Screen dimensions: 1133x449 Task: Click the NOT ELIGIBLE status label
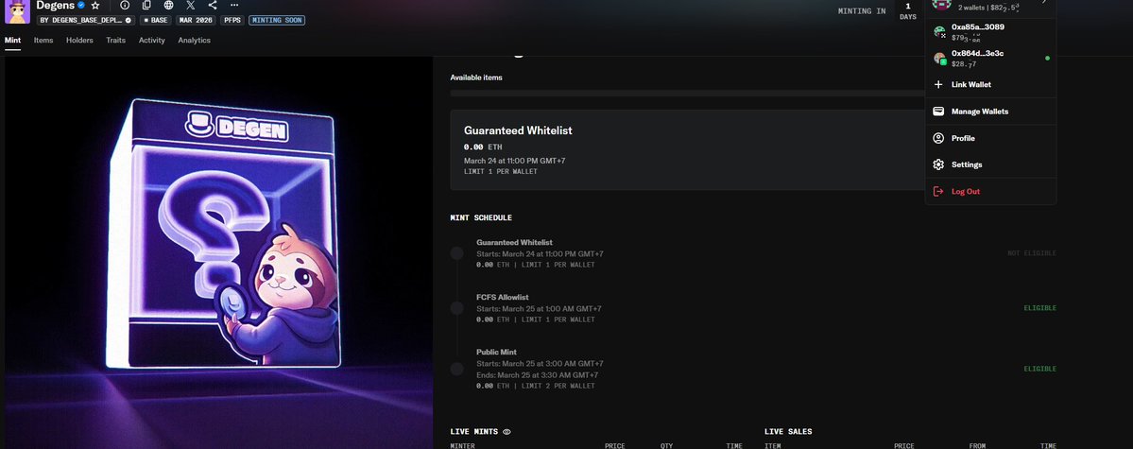click(x=1032, y=253)
